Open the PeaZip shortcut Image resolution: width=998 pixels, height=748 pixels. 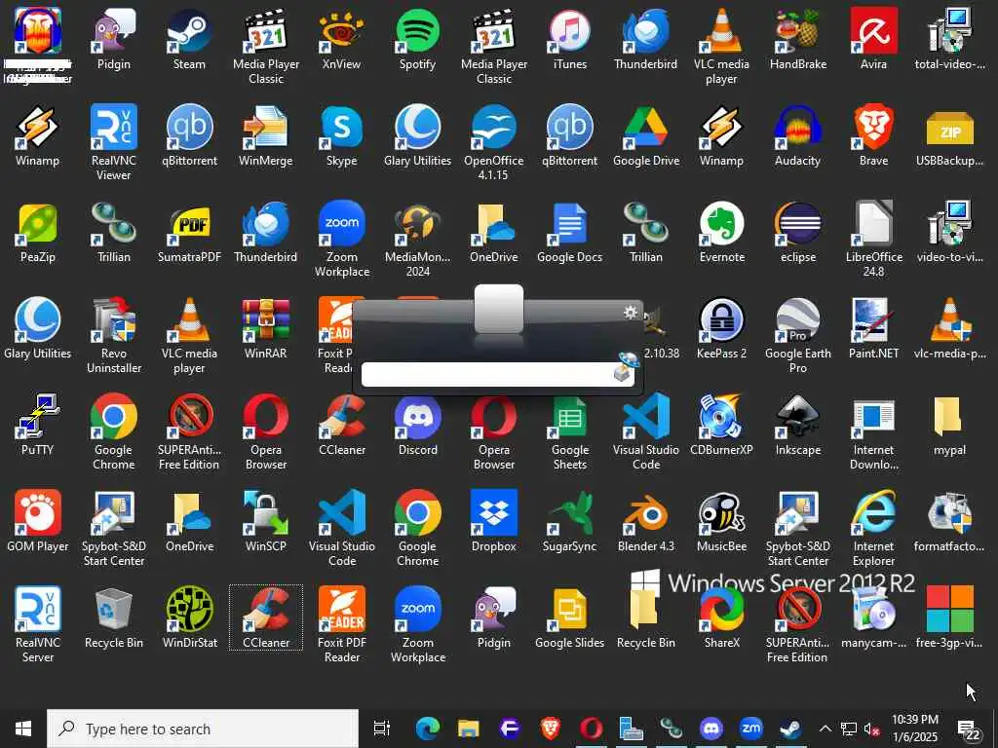[38, 233]
